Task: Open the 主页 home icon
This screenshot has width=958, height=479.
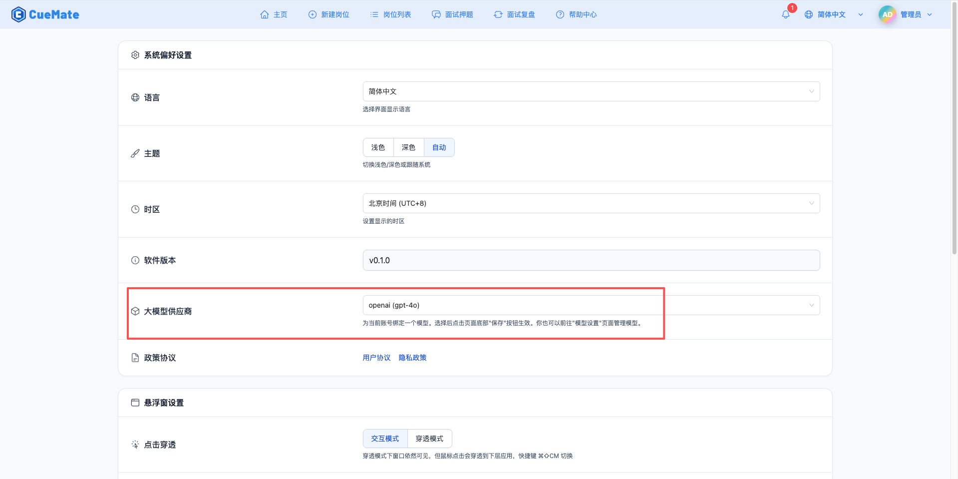Action: (265, 14)
